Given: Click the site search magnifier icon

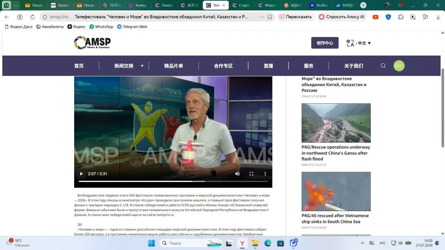Looking at the screenshot, I should (383, 66).
